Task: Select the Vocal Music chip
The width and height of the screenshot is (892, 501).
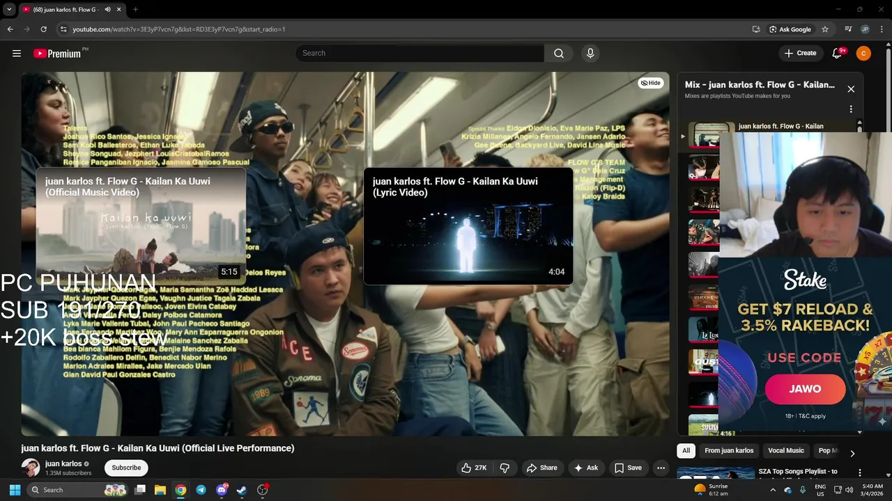Action: (786, 450)
